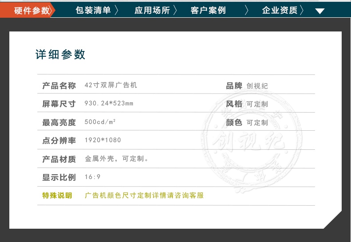Select the 应用场所 tab
This screenshot has width=351, height=242.
point(152,10)
